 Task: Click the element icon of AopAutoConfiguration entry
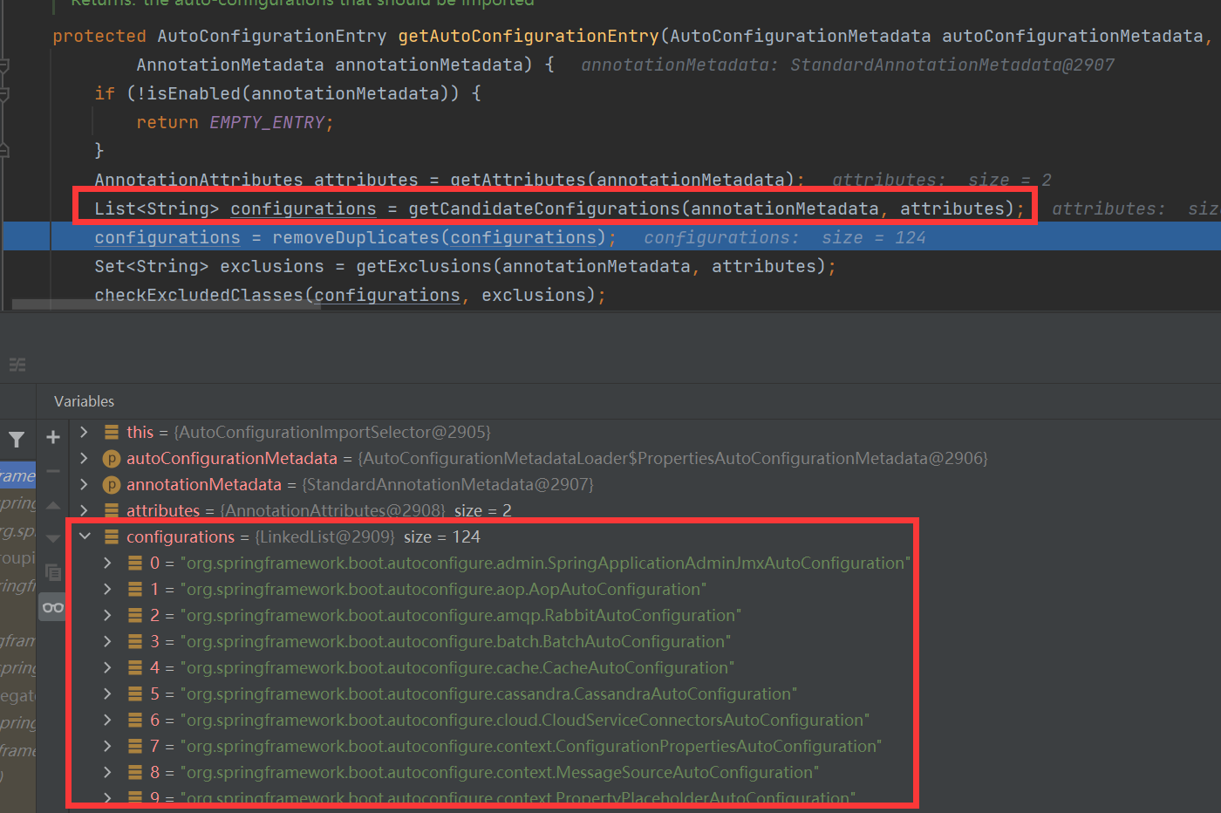[135, 590]
